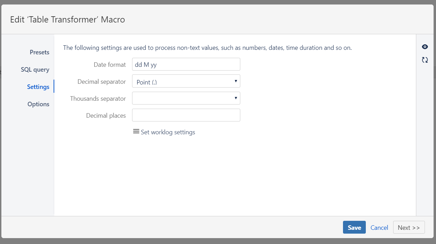
Task: Refresh the preview with the reload icon
Action: pos(425,60)
